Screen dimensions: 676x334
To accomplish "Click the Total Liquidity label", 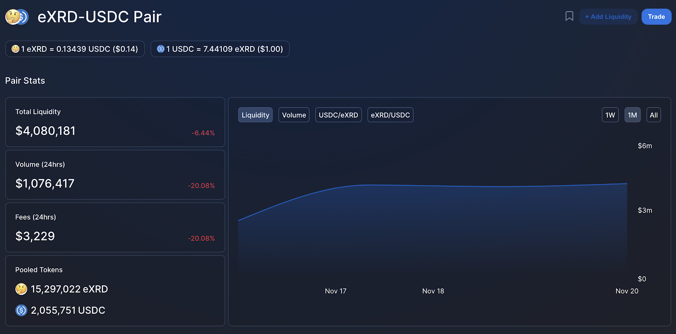I will pyautogui.click(x=38, y=112).
